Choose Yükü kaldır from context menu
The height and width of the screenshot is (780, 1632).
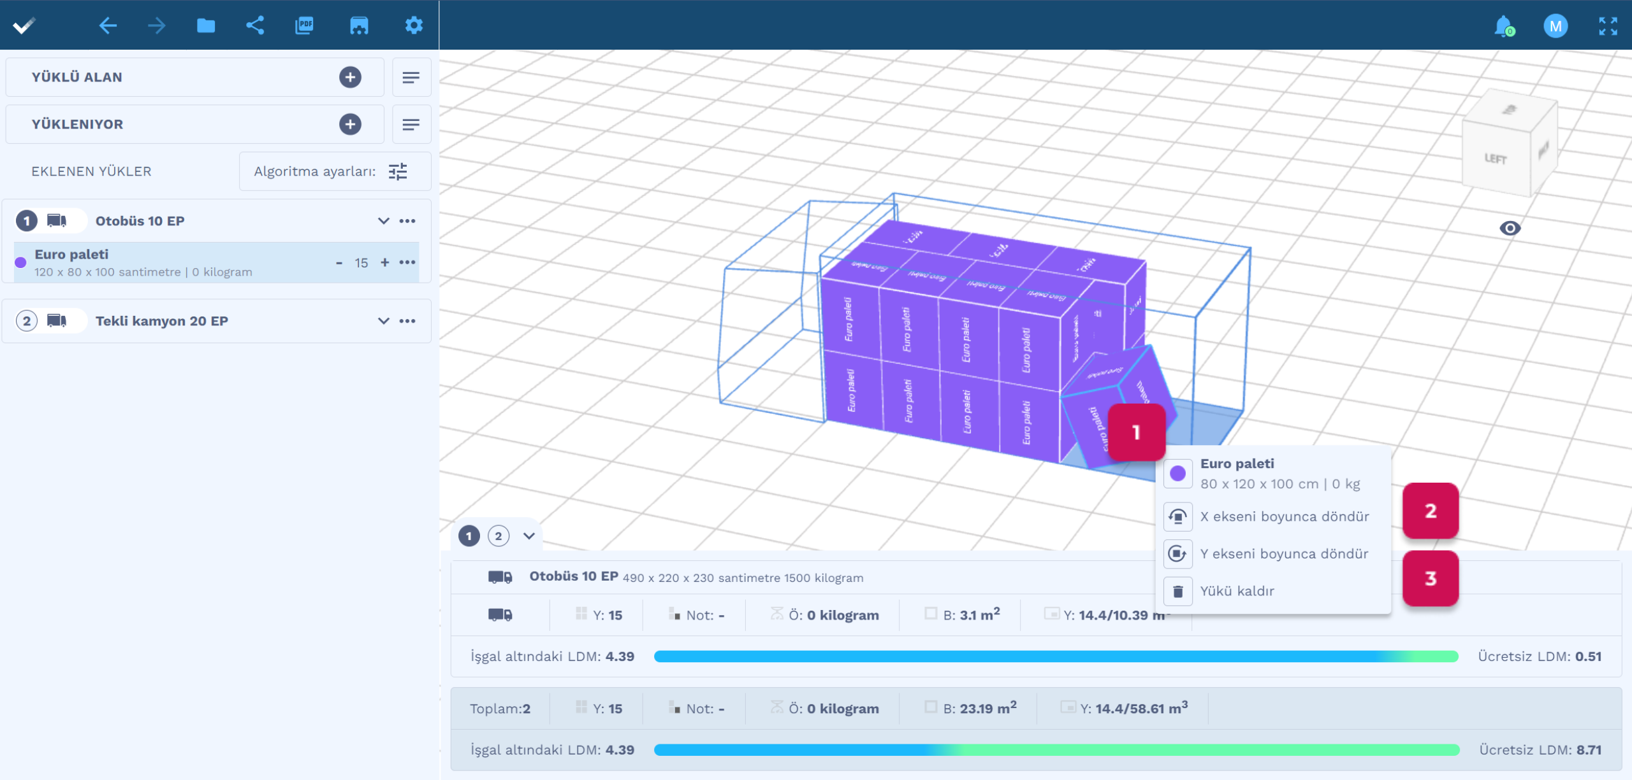(1237, 591)
